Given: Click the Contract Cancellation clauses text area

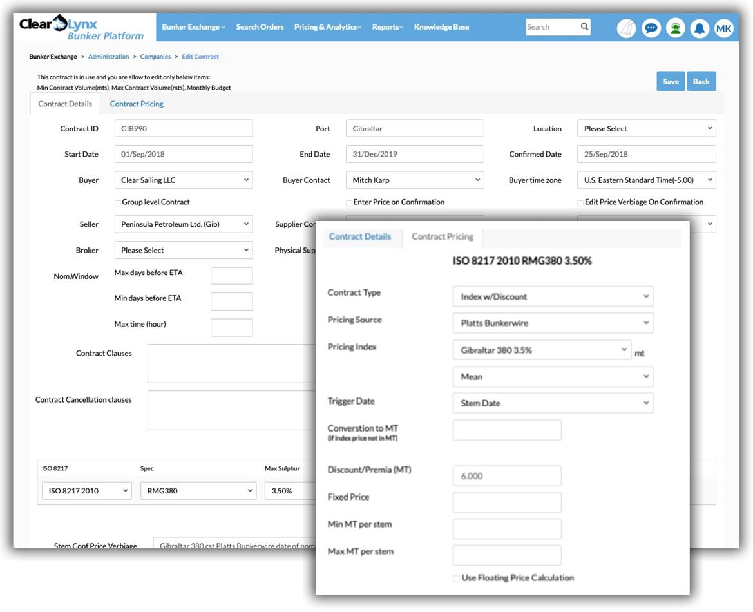Looking at the screenshot, I should point(231,410).
